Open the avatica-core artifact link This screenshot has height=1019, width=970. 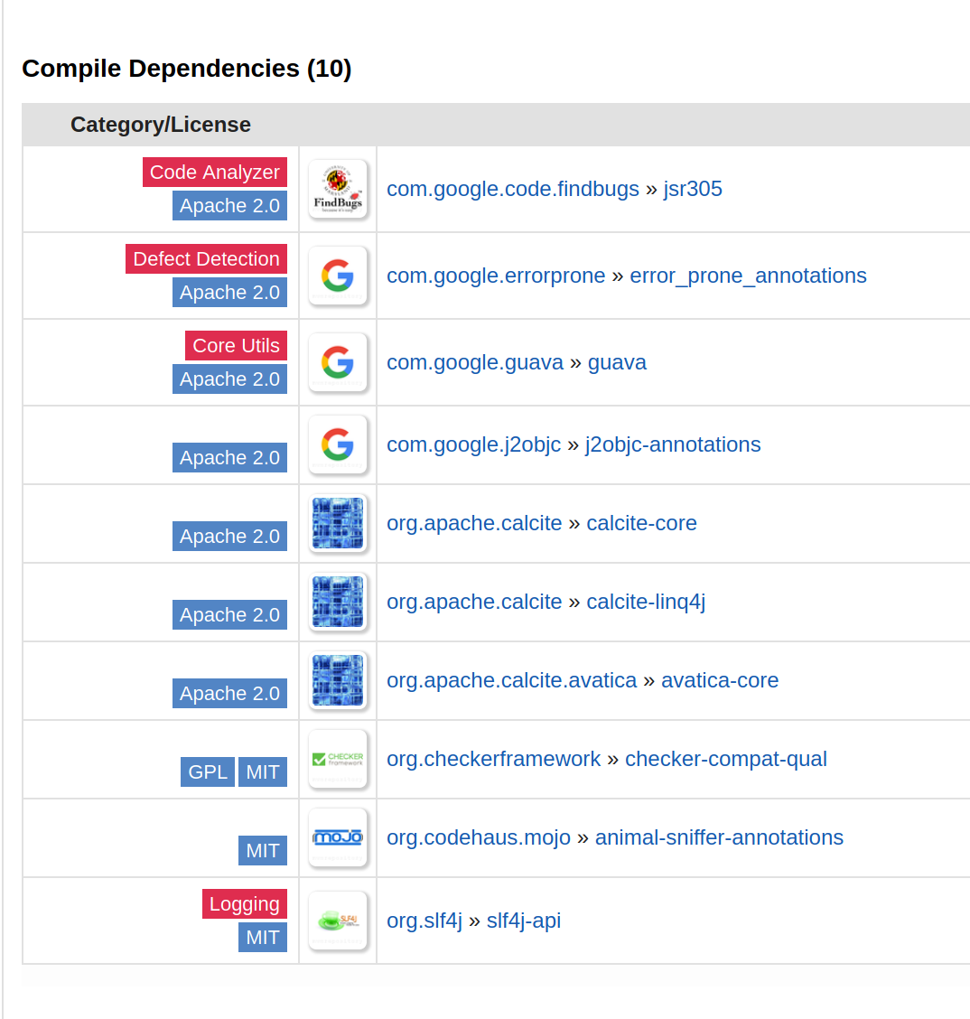pos(720,681)
